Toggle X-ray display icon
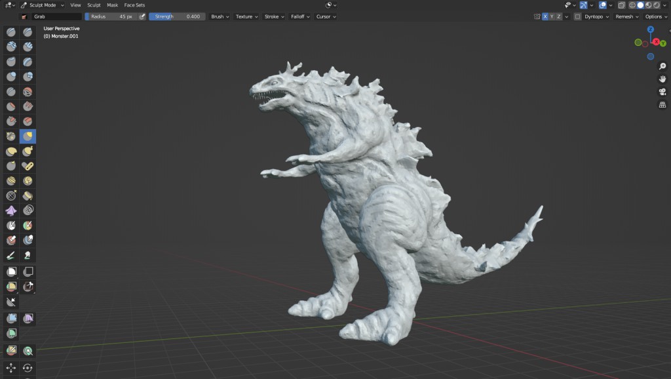This screenshot has height=379, width=671. tap(623, 5)
